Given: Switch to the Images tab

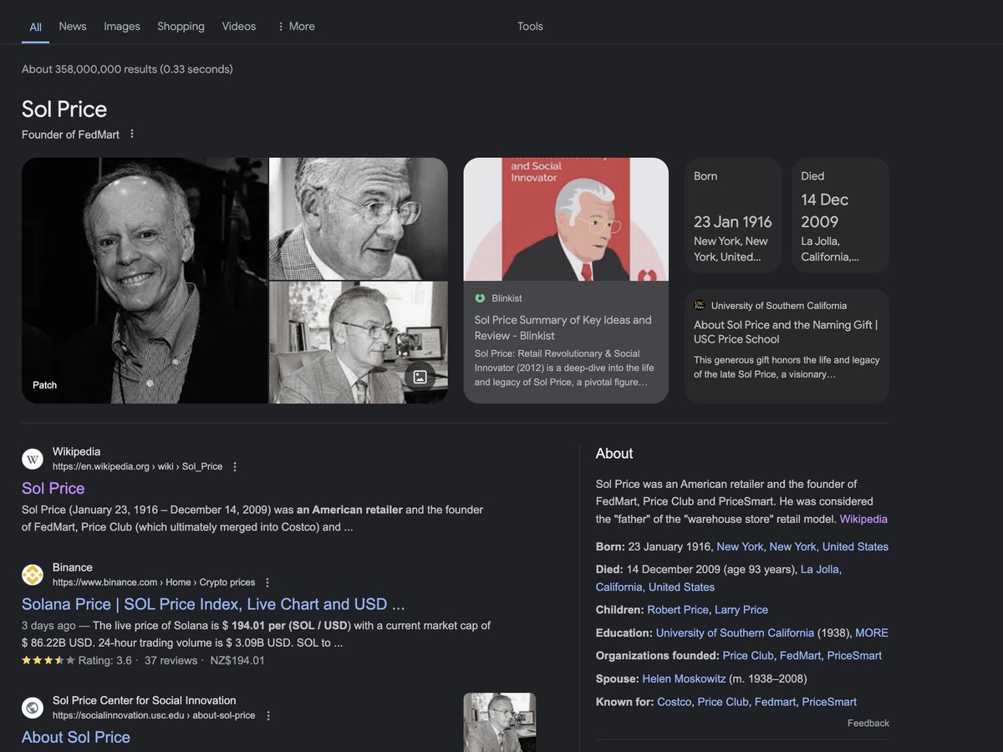Looking at the screenshot, I should pos(122,27).
